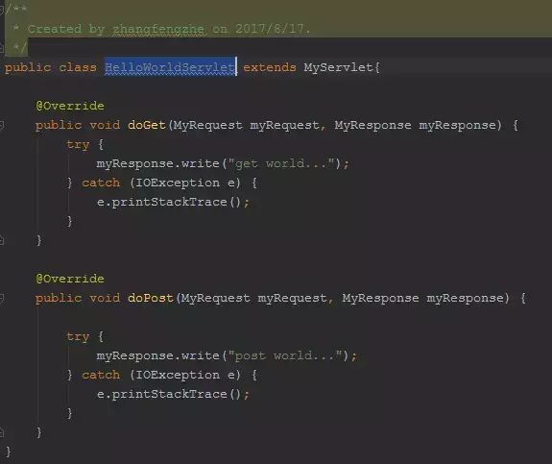Click IOException in doGet catch clause
Screen dimensions: 552x464
pos(178,183)
